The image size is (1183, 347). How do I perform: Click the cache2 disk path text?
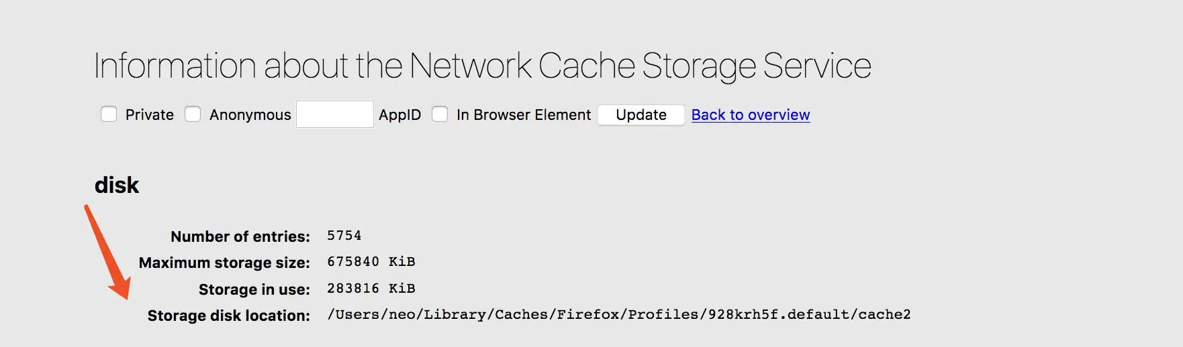click(x=618, y=315)
